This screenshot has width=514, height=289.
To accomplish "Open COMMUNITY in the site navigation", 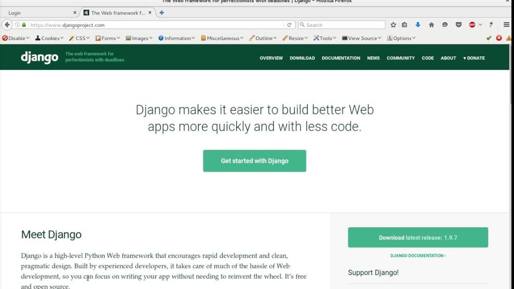I will pyautogui.click(x=401, y=58).
